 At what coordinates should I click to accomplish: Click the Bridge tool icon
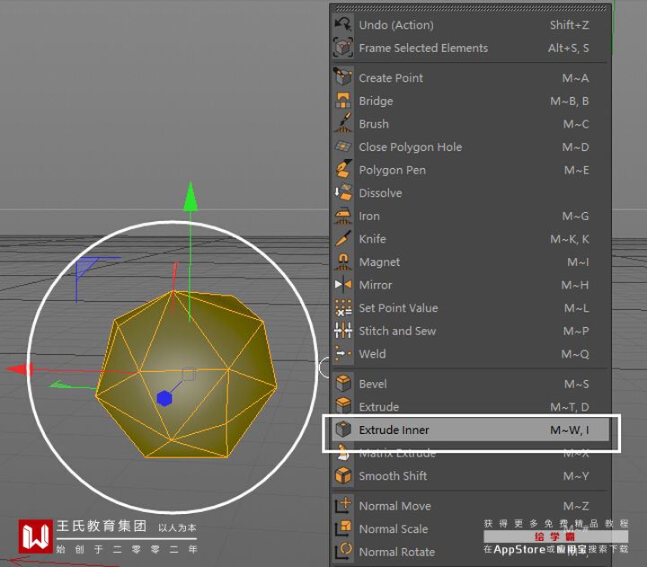[343, 101]
